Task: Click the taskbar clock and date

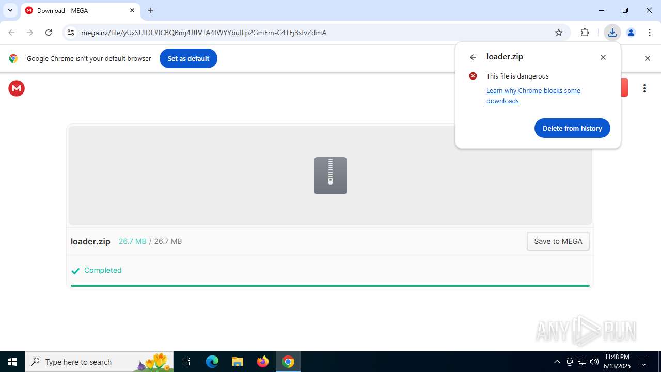Action: (x=617, y=362)
